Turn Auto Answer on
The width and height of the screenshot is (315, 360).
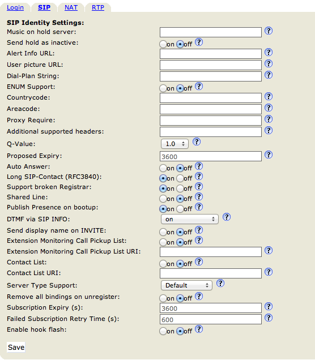pos(163,168)
